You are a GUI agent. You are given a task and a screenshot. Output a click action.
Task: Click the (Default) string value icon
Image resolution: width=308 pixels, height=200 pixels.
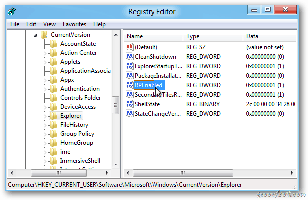point(130,47)
